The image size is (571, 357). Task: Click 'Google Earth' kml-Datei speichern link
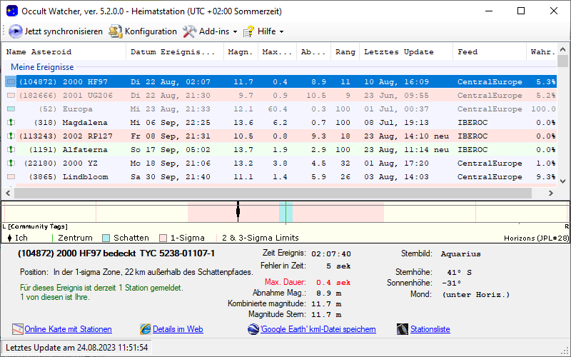point(318,329)
